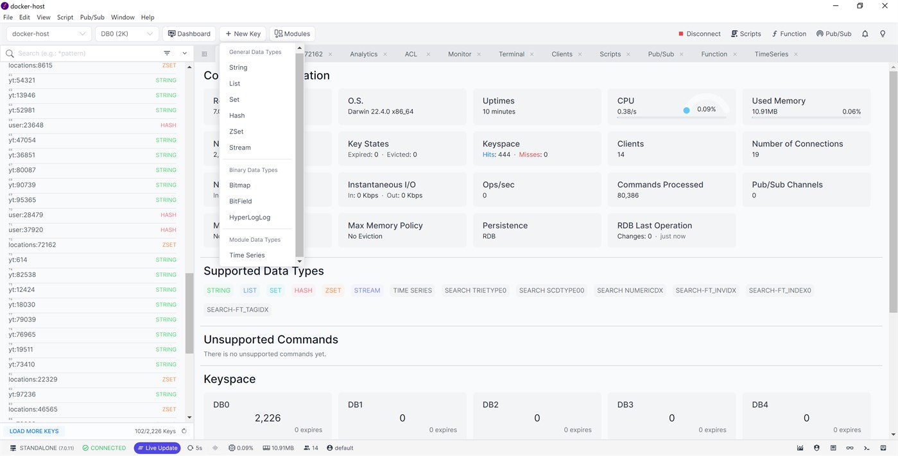Select key yt:54321
The width and height of the screenshot is (898, 456).
[93, 80]
